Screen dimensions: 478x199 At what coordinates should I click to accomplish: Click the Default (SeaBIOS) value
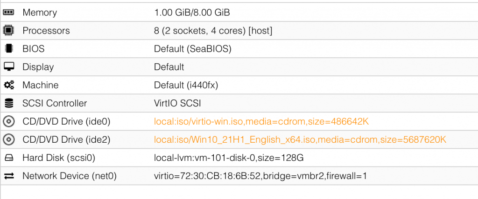pyautogui.click(x=193, y=49)
